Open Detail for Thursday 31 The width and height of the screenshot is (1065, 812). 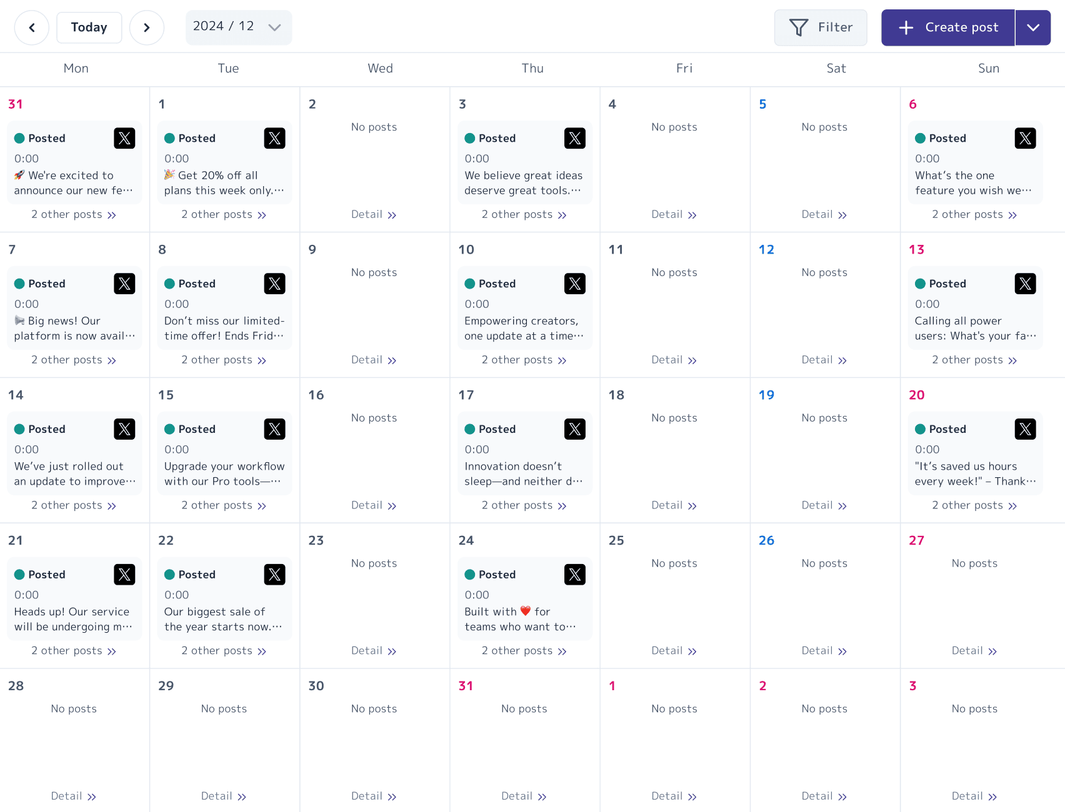click(524, 796)
